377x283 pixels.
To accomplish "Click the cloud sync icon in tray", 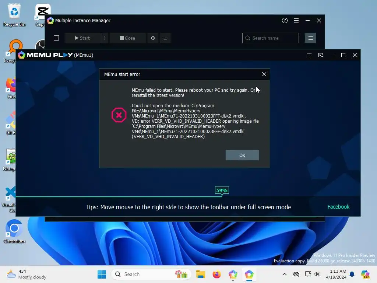I will click(296, 274).
